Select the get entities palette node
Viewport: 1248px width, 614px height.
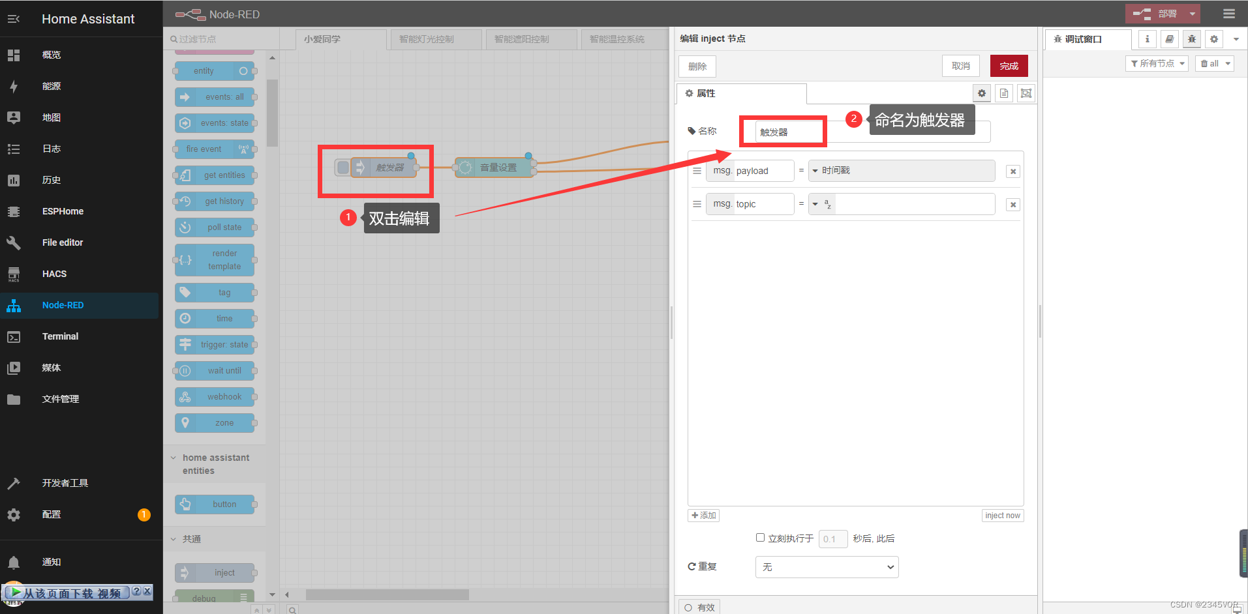click(215, 175)
